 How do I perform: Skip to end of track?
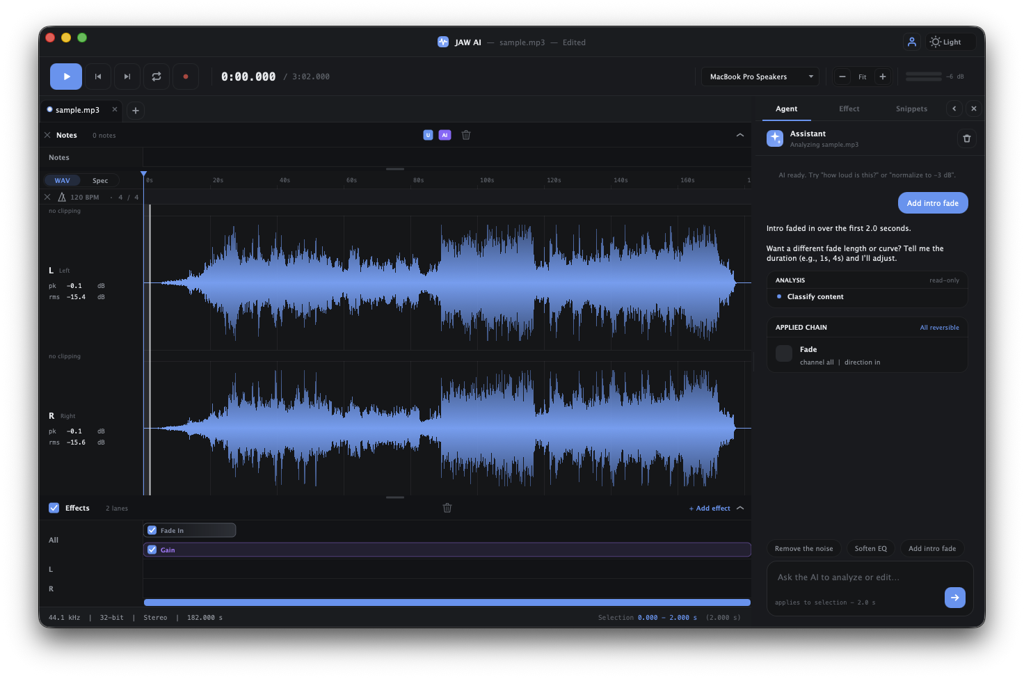[127, 77]
